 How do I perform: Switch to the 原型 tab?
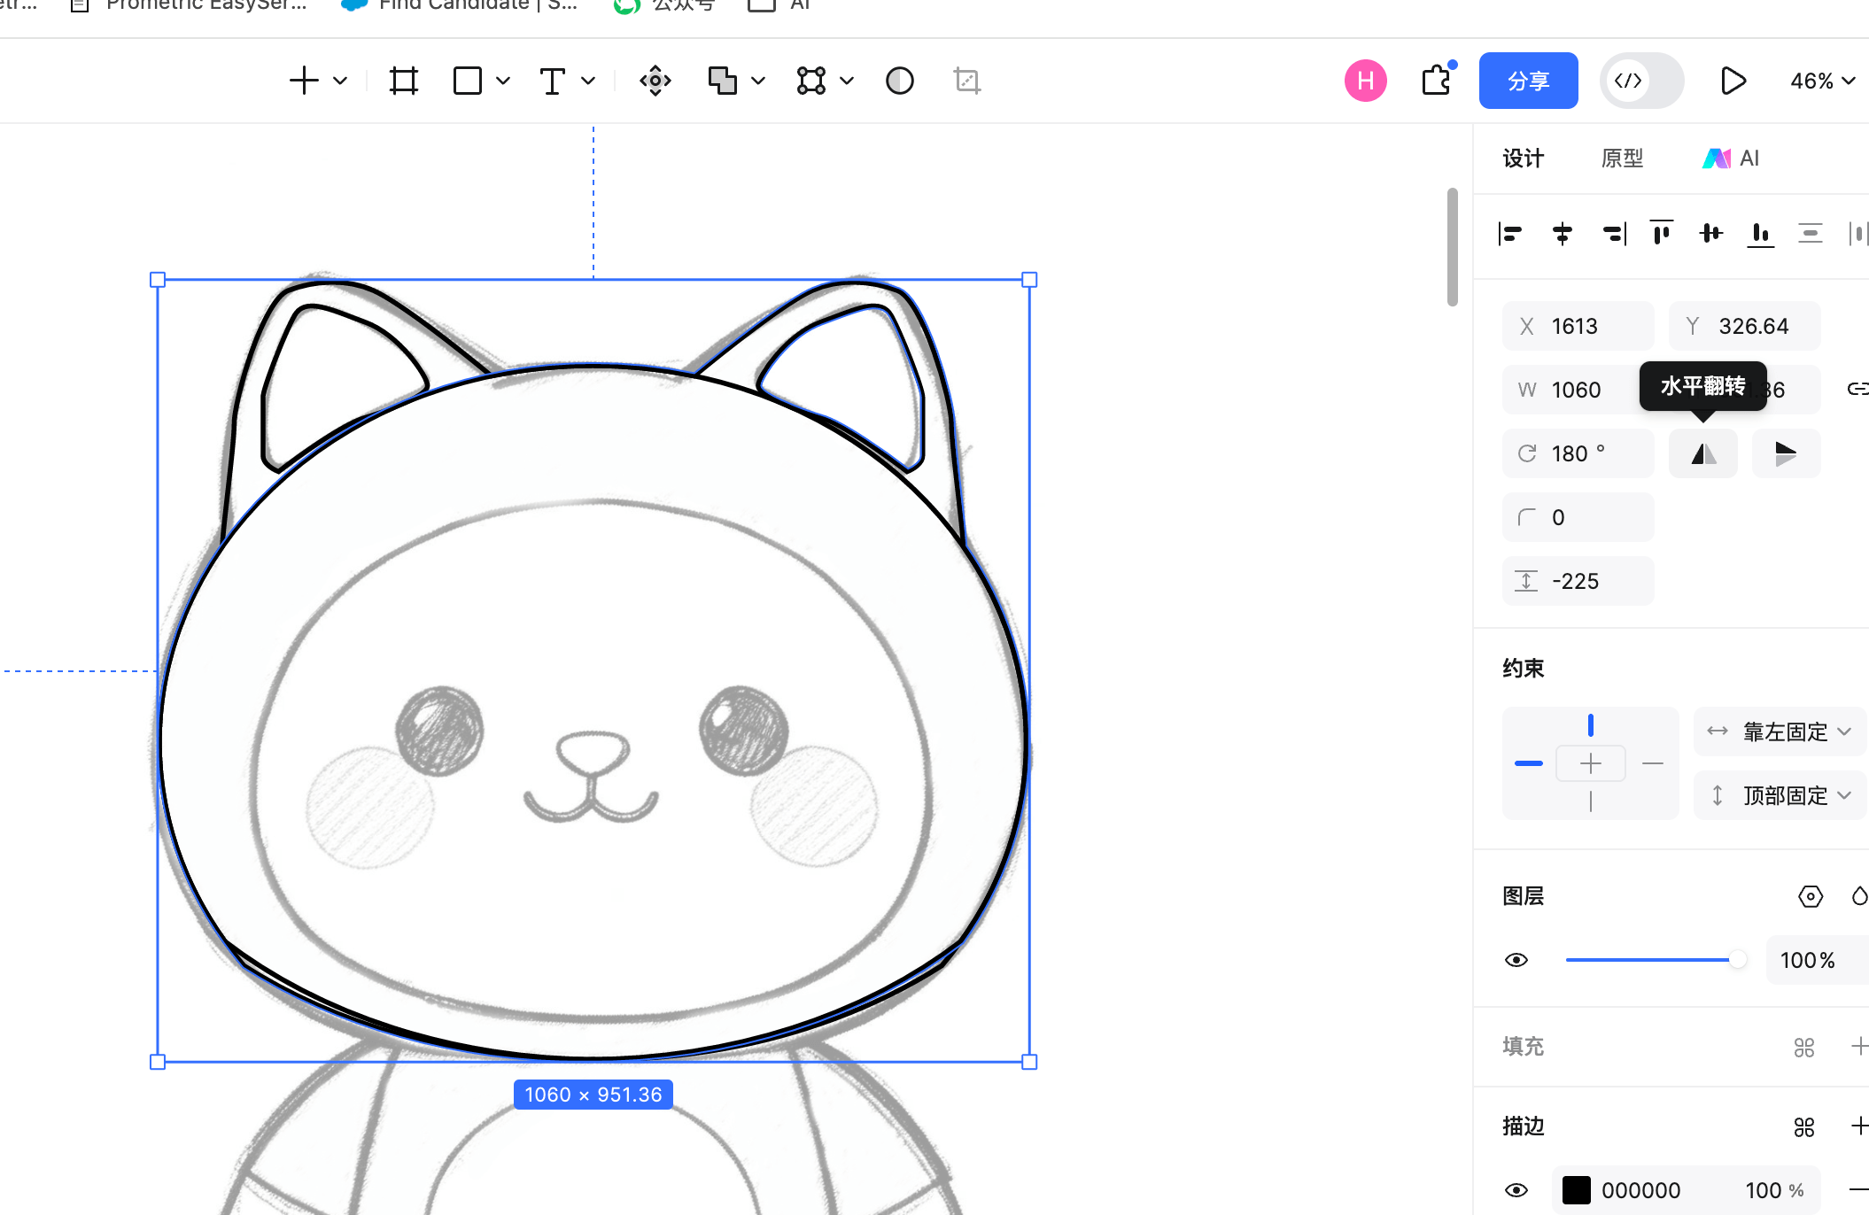tap(1622, 159)
